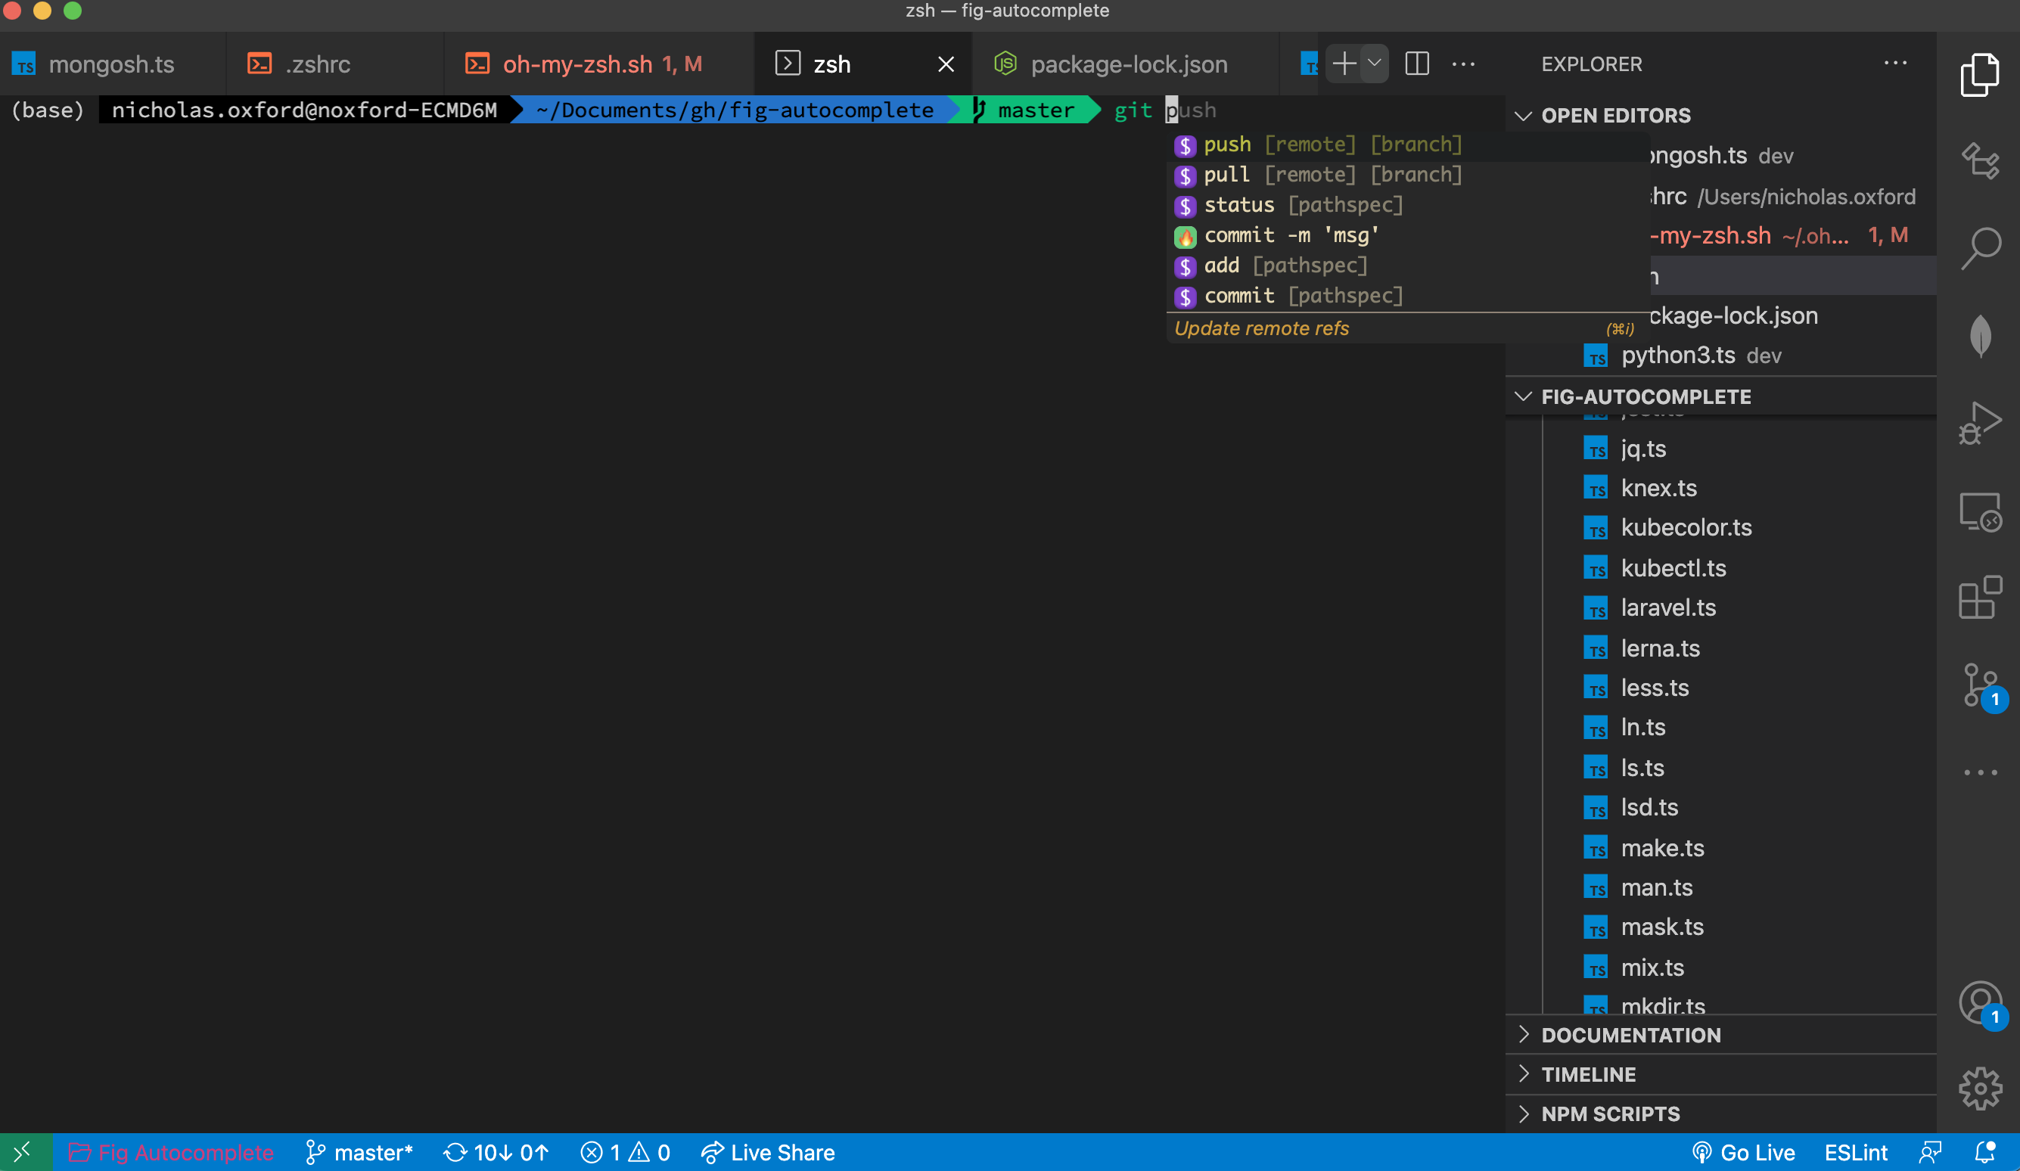Switch to the package-lock.json tab

point(1128,64)
